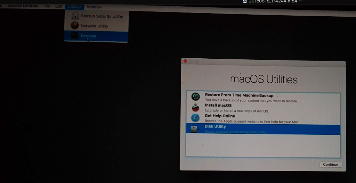Close the macOS Utilities window with red button
The width and height of the screenshot is (356, 183).
(185, 61)
